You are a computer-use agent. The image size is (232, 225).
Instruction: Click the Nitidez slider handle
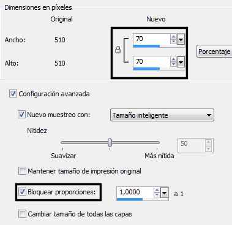[x=110, y=142]
